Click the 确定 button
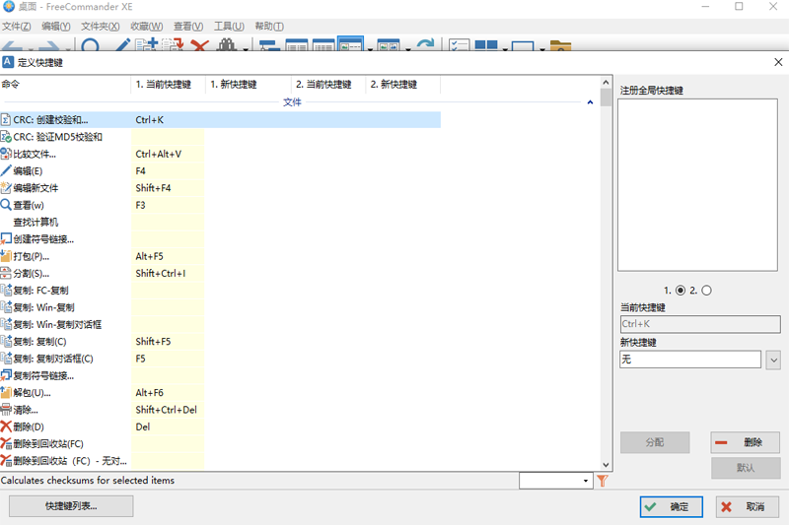The width and height of the screenshot is (789, 525). tap(671, 506)
